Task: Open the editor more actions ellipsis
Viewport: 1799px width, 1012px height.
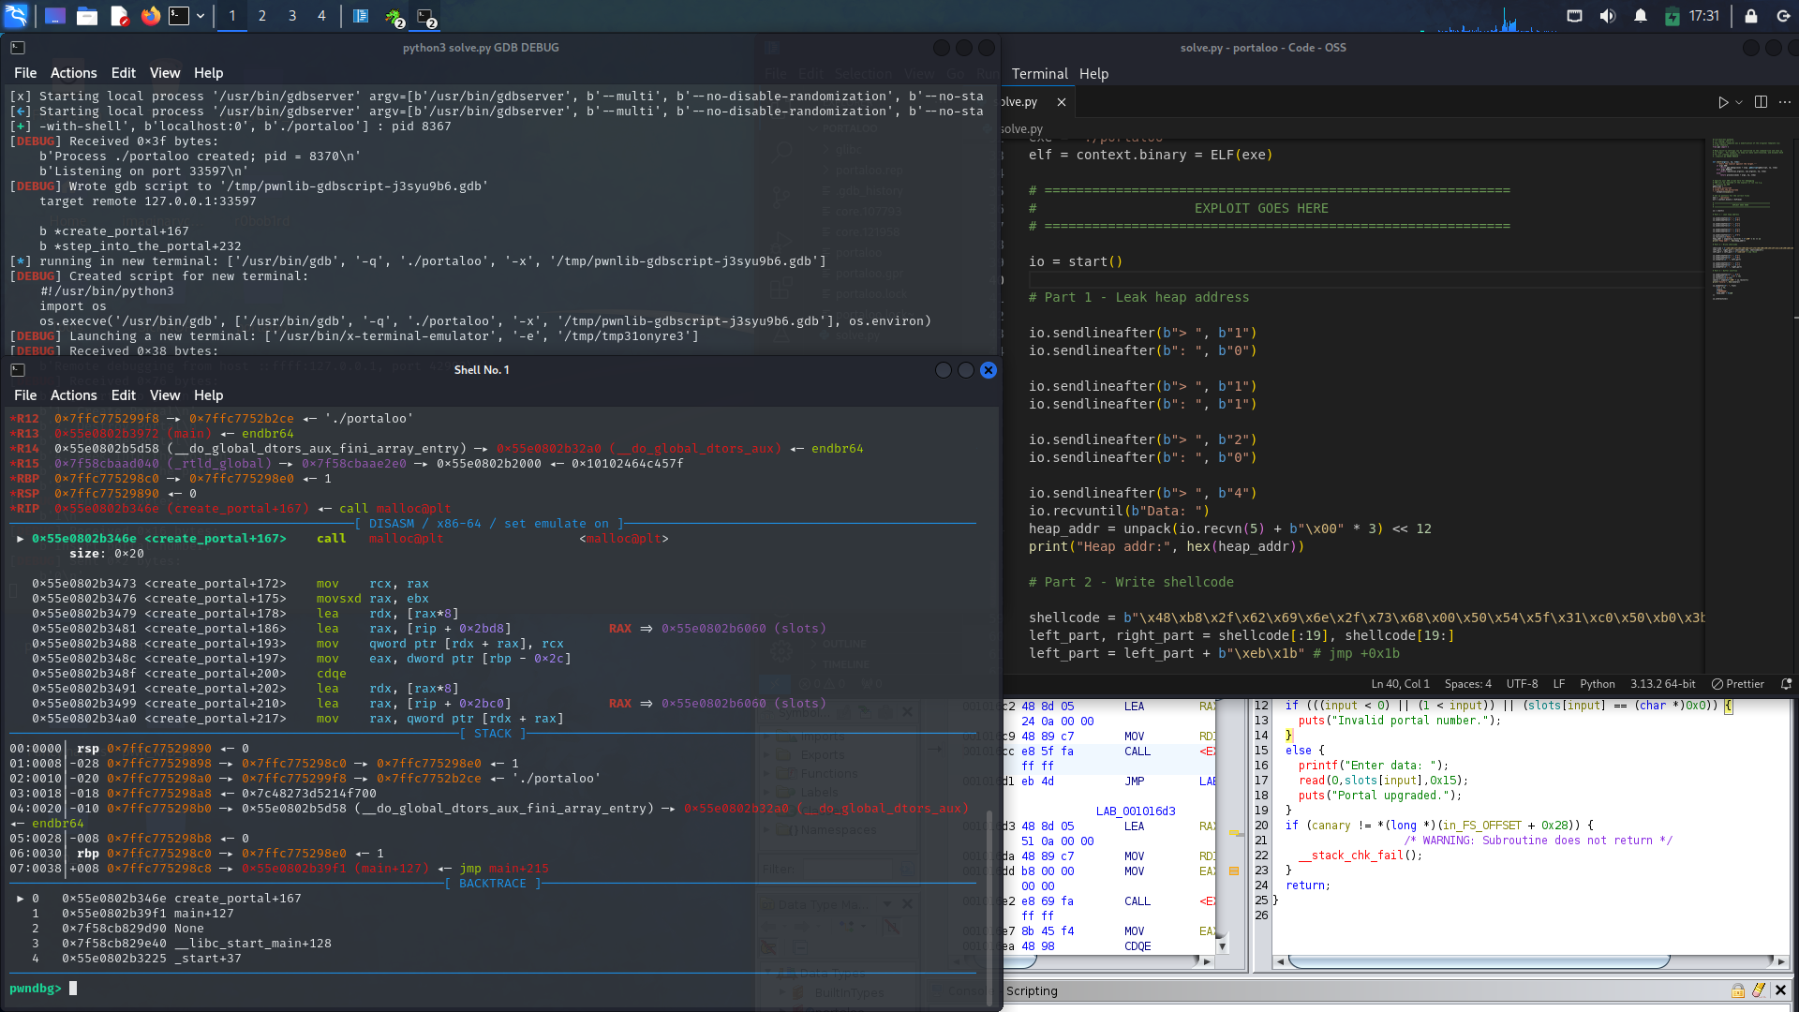Action: point(1785,102)
